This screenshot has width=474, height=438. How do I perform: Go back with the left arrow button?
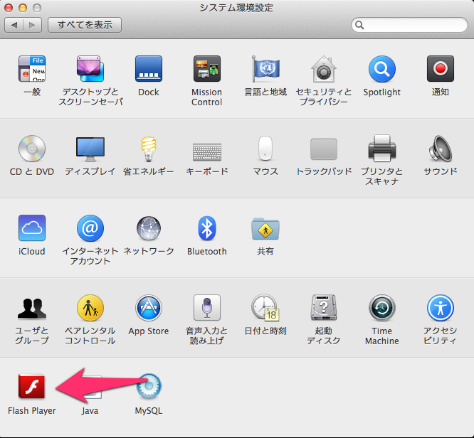click(x=14, y=25)
